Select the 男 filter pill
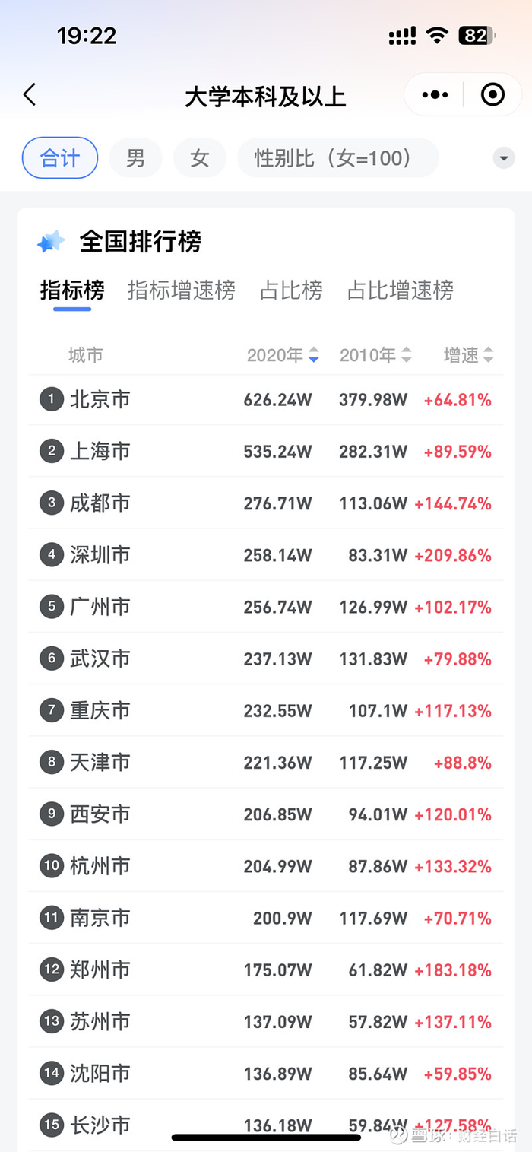 pos(135,158)
